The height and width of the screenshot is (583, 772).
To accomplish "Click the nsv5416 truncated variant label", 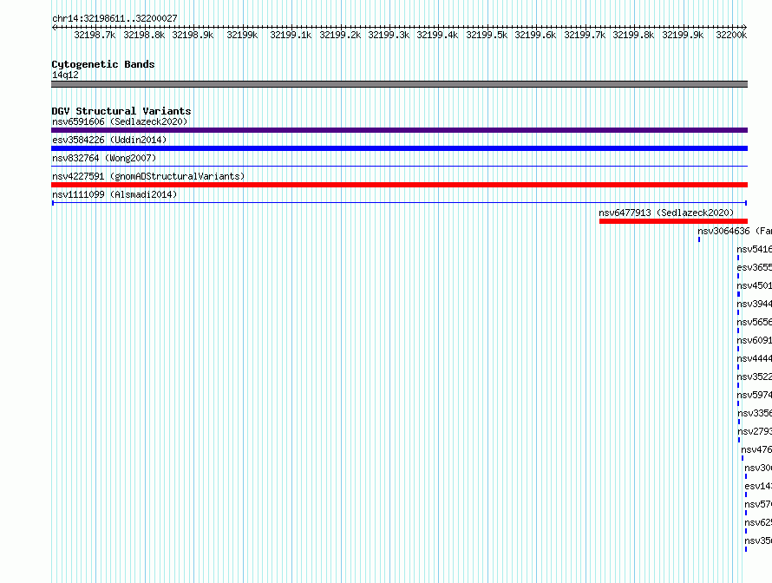I will 755,249.
